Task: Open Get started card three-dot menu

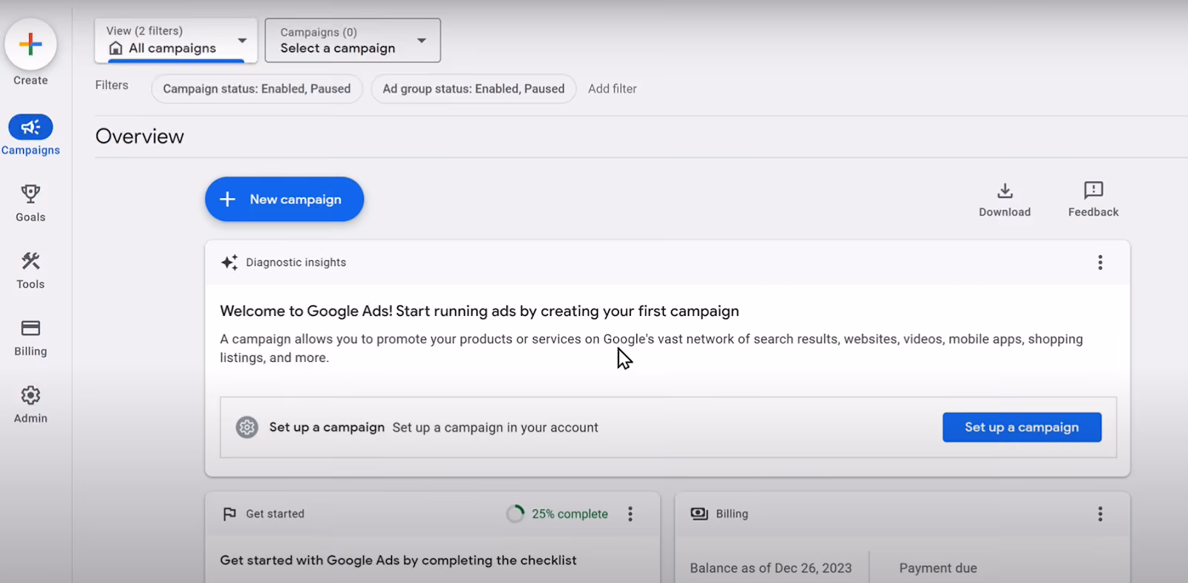Action: 630,514
